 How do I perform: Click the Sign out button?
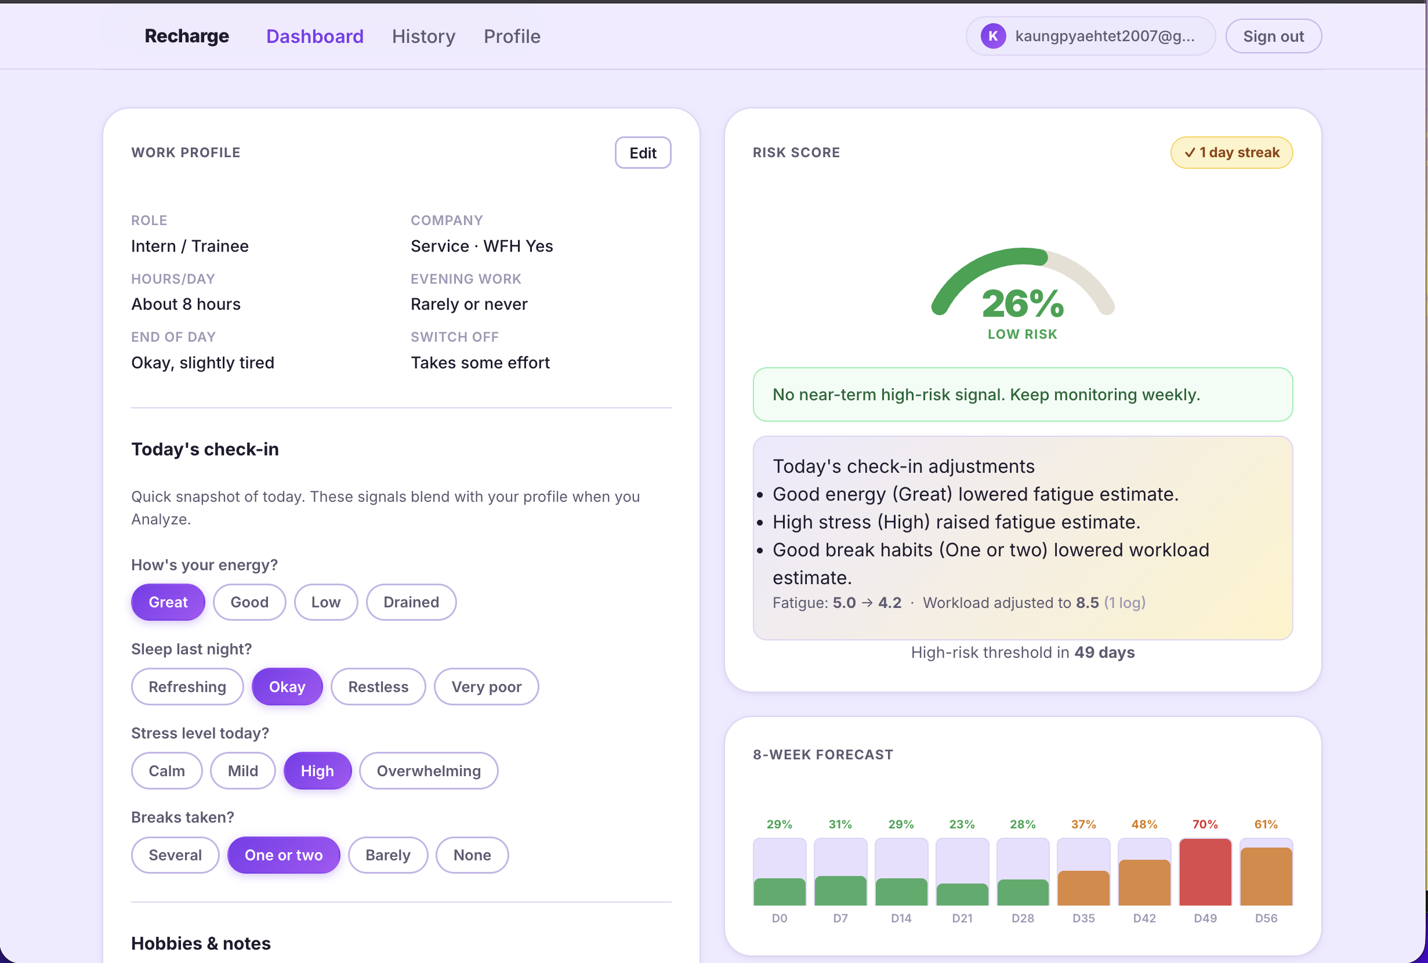coord(1273,36)
